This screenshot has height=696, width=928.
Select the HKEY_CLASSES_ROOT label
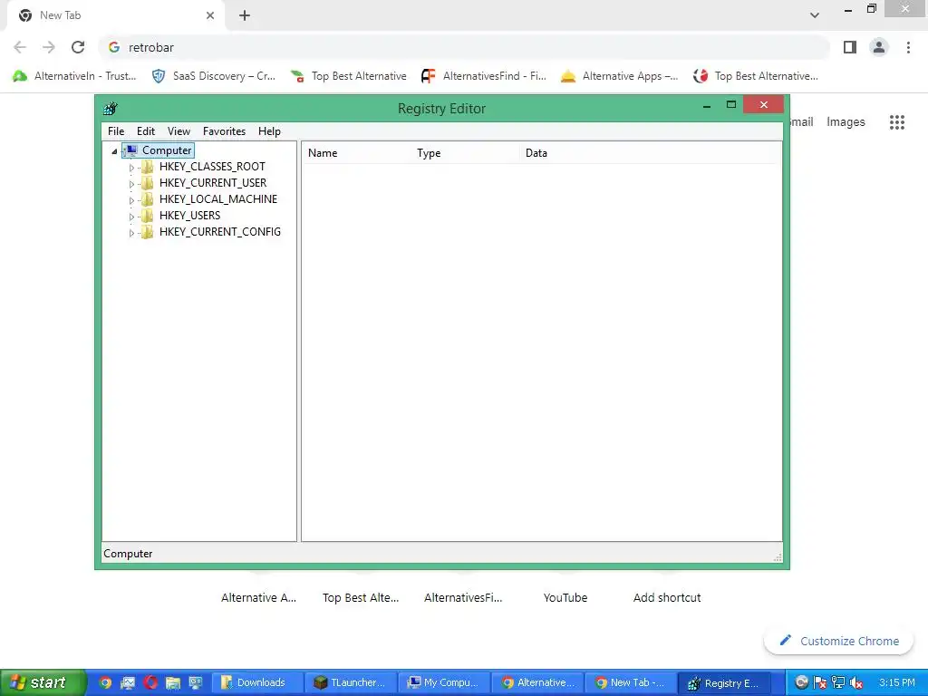(212, 167)
